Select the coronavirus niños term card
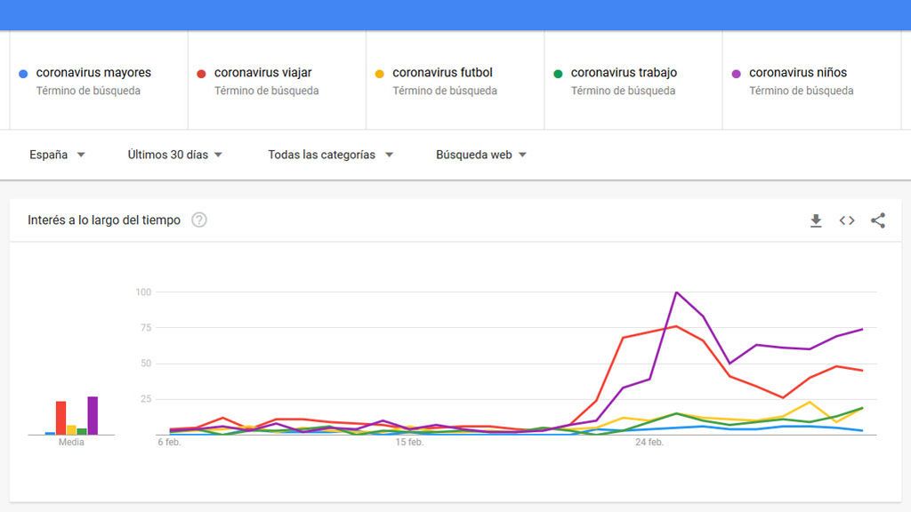 [x=811, y=80]
